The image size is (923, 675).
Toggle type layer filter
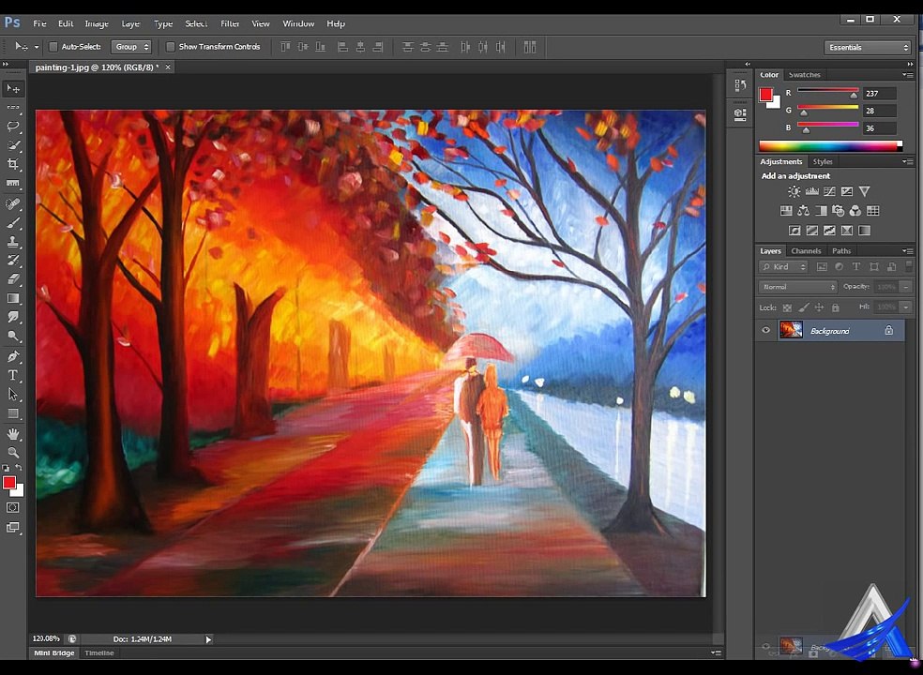tap(856, 266)
